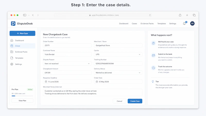Image resolution: width=206 pixels, height=116 pixels.
Task: Click the Settings gear icon in sidebar
Action: click(x=12, y=64)
